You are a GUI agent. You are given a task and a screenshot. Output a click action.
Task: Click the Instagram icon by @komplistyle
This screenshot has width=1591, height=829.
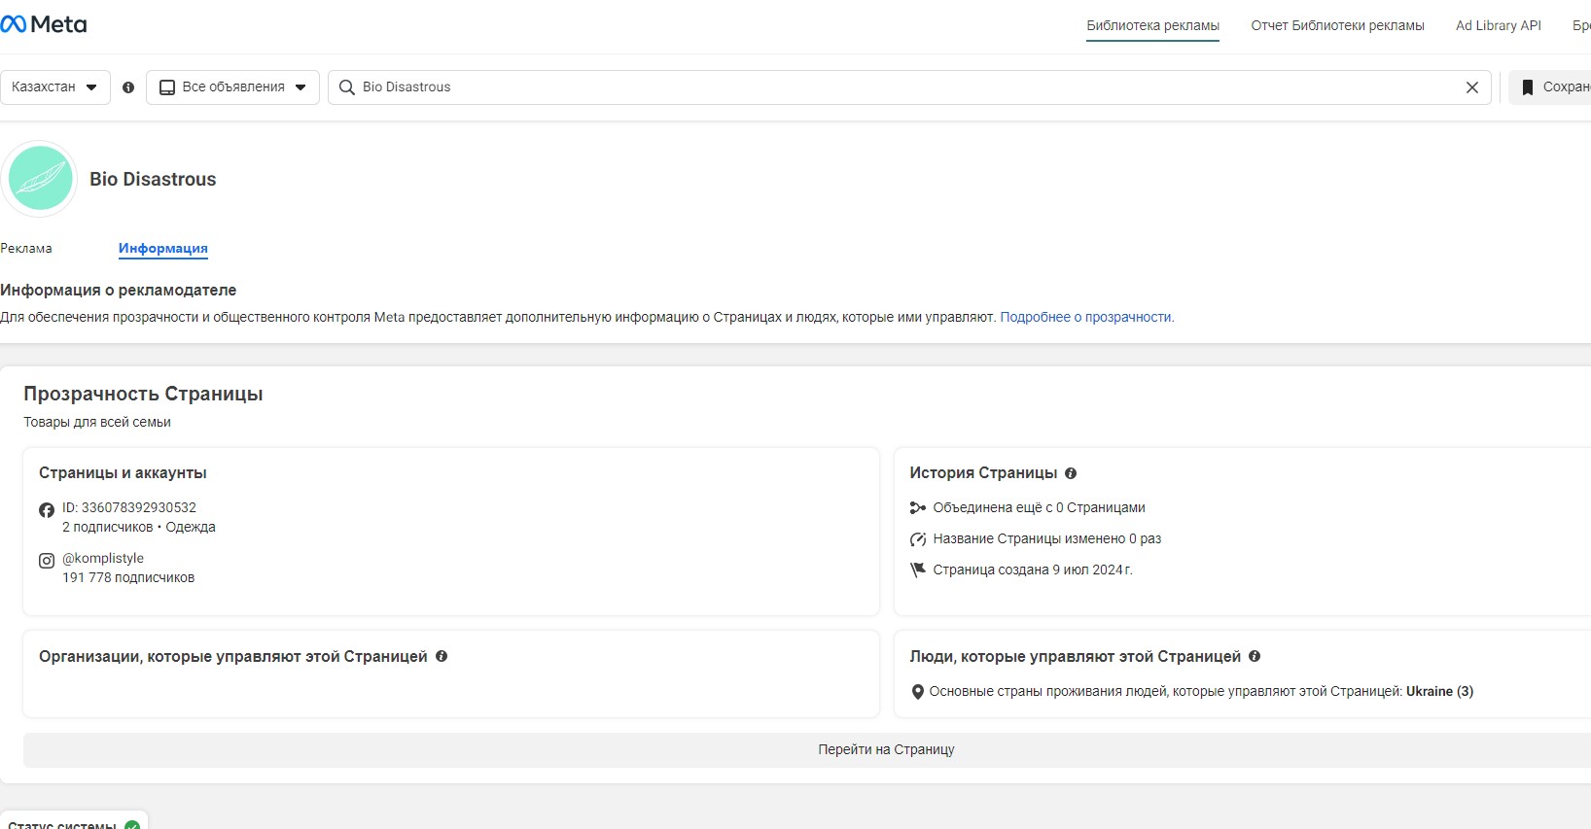point(47,561)
